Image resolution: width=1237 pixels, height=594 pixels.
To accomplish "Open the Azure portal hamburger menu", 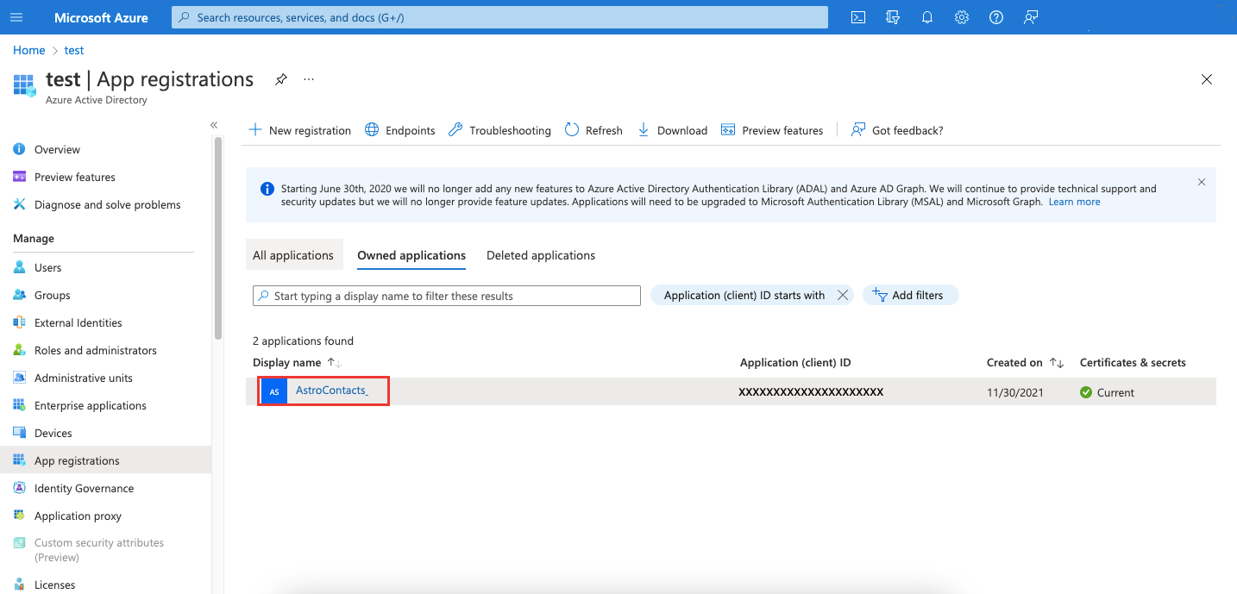I will [x=16, y=17].
